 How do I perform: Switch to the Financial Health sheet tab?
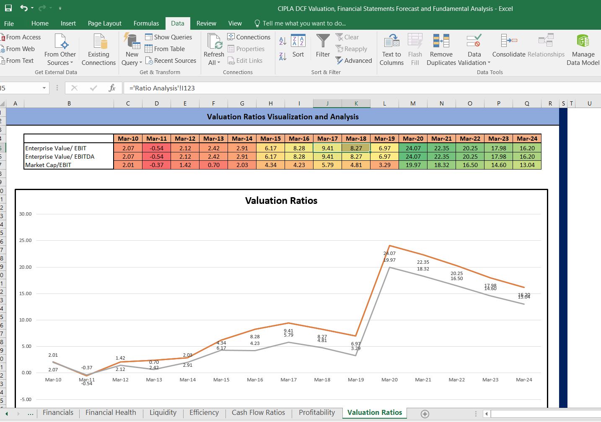pos(111,413)
